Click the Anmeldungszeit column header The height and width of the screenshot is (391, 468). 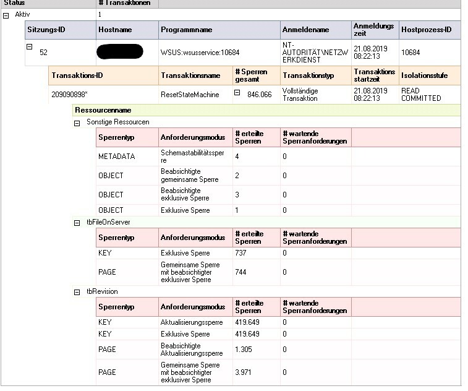pos(375,30)
